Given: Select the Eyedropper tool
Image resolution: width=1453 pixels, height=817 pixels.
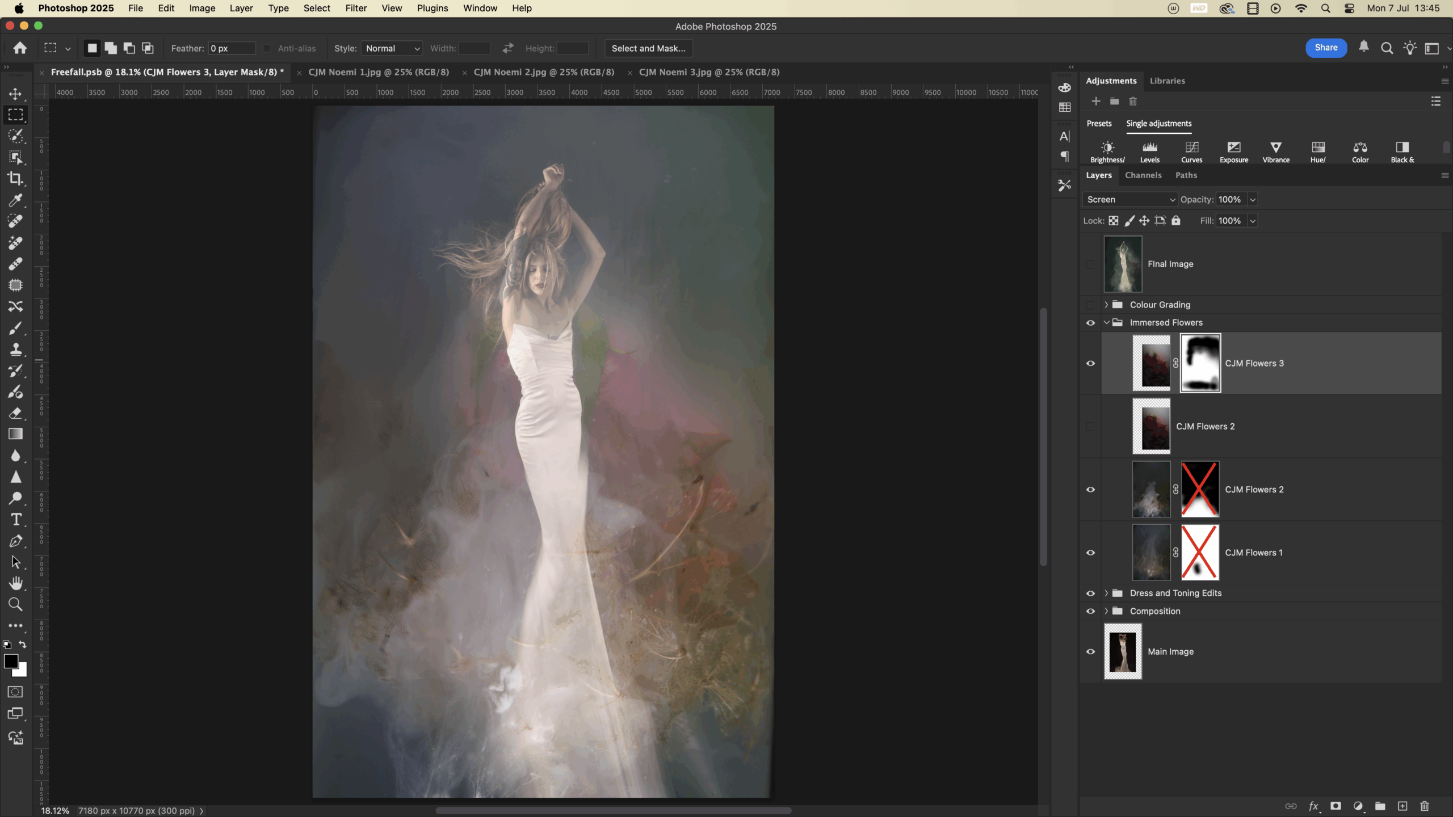Looking at the screenshot, I should [15, 200].
